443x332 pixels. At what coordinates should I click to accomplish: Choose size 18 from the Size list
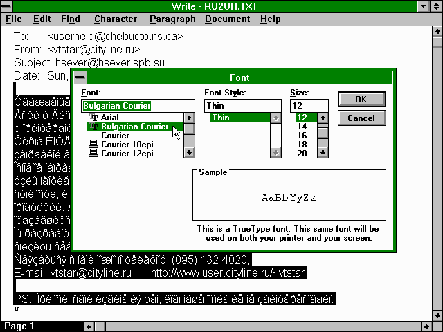pyautogui.click(x=302, y=145)
